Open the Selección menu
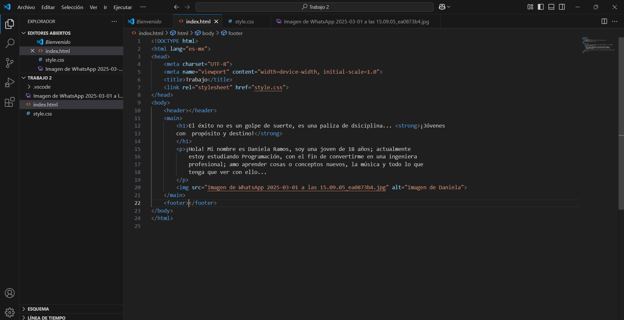The image size is (624, 320). click(72, 7)
